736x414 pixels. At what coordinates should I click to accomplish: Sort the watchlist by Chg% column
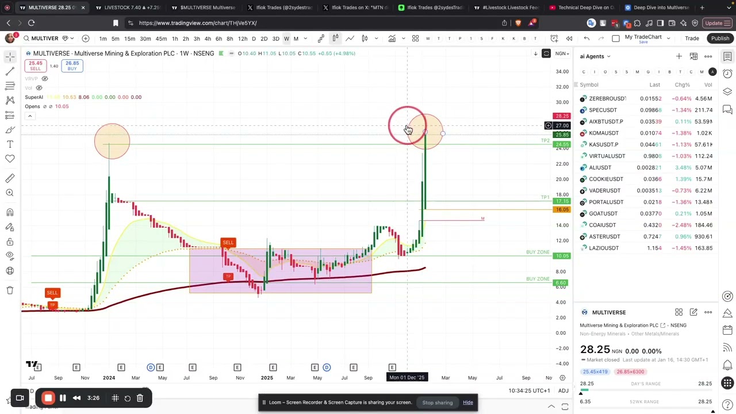682,85
